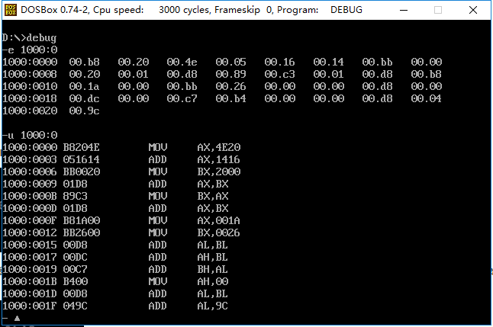Click operand 'AH,00'

pyautogui.click(x=213, y=282)
